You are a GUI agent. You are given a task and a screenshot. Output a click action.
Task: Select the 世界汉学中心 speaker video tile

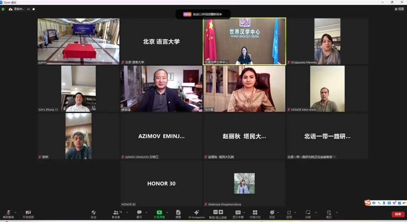click(244, 41)
